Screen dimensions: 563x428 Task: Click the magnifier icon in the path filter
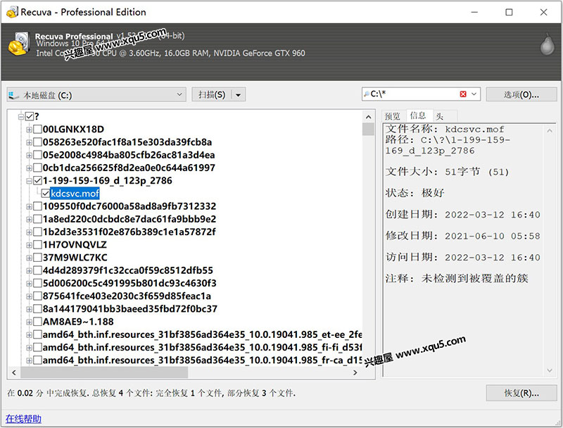click(367, 94)
